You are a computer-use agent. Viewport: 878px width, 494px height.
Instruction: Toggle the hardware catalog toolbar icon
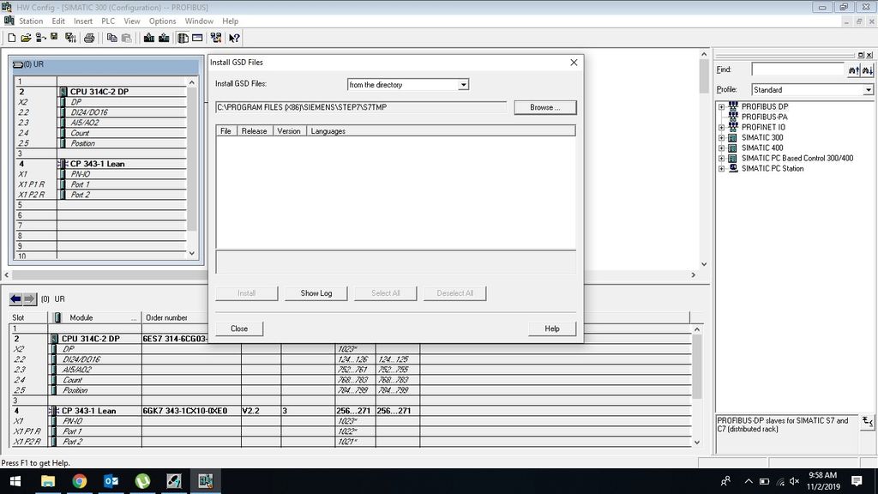coord(183,38)
